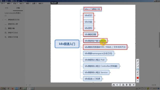Select the text annotation tool (T)

tap(138, 75)
